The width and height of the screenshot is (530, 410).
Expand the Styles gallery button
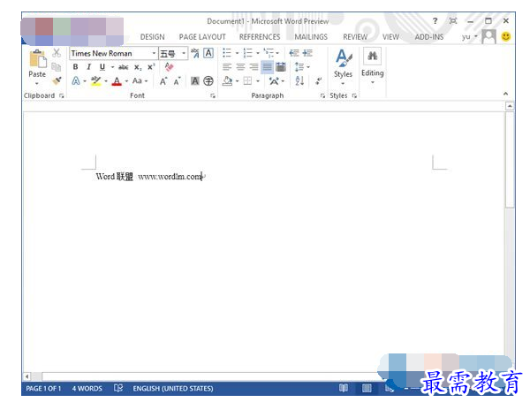343,67
